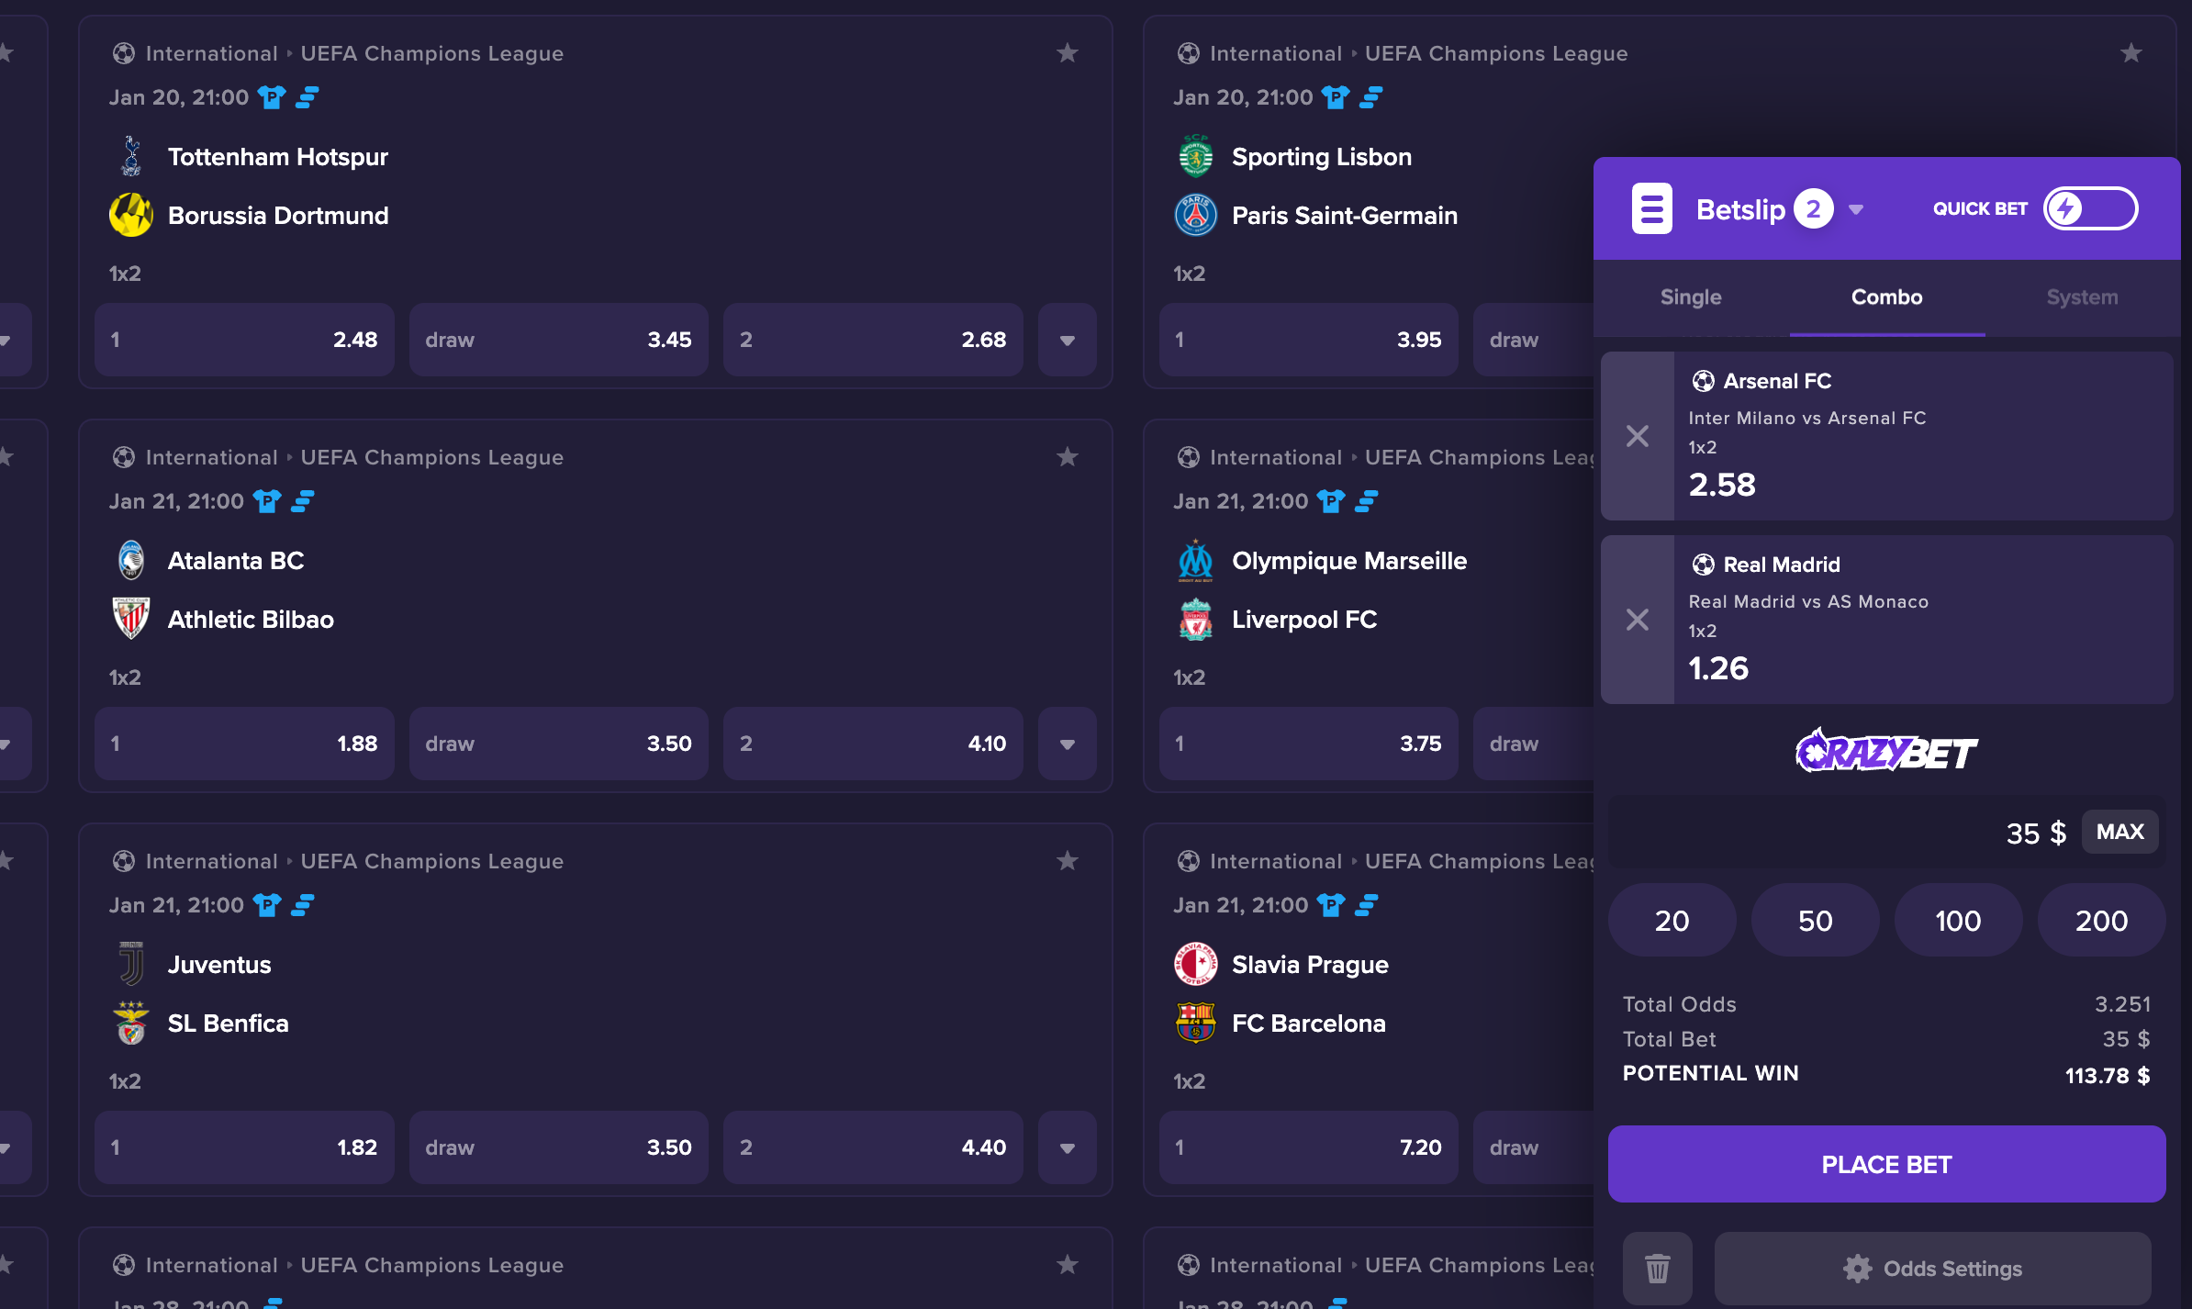Image resolution: width=2192 pixels, height=1309 pixels.
Task: Enable the Quick Bet toggle
Action: (2090, 209)
